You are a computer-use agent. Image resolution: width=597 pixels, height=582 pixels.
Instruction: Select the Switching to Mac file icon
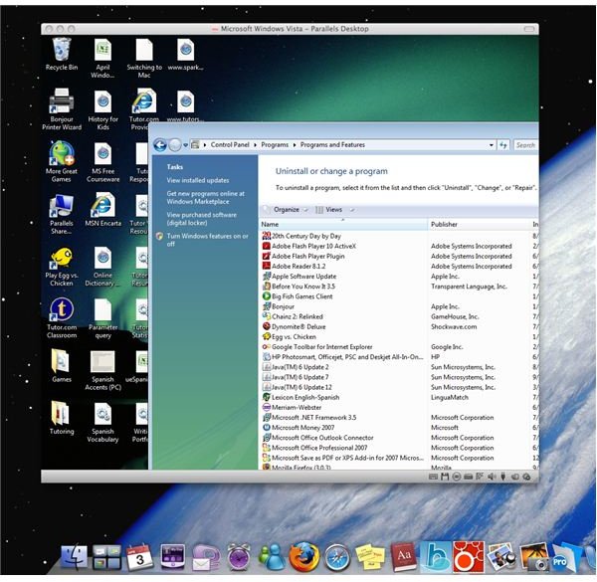[x=144, y=59]
